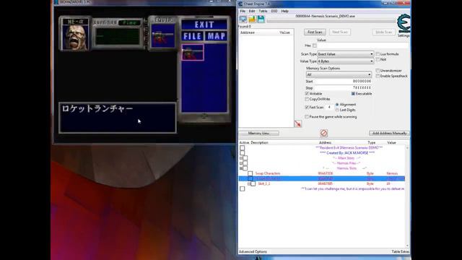Click the Address column header in found list
This screenshot has width=462, height=260.
click(x=248, y=32)
